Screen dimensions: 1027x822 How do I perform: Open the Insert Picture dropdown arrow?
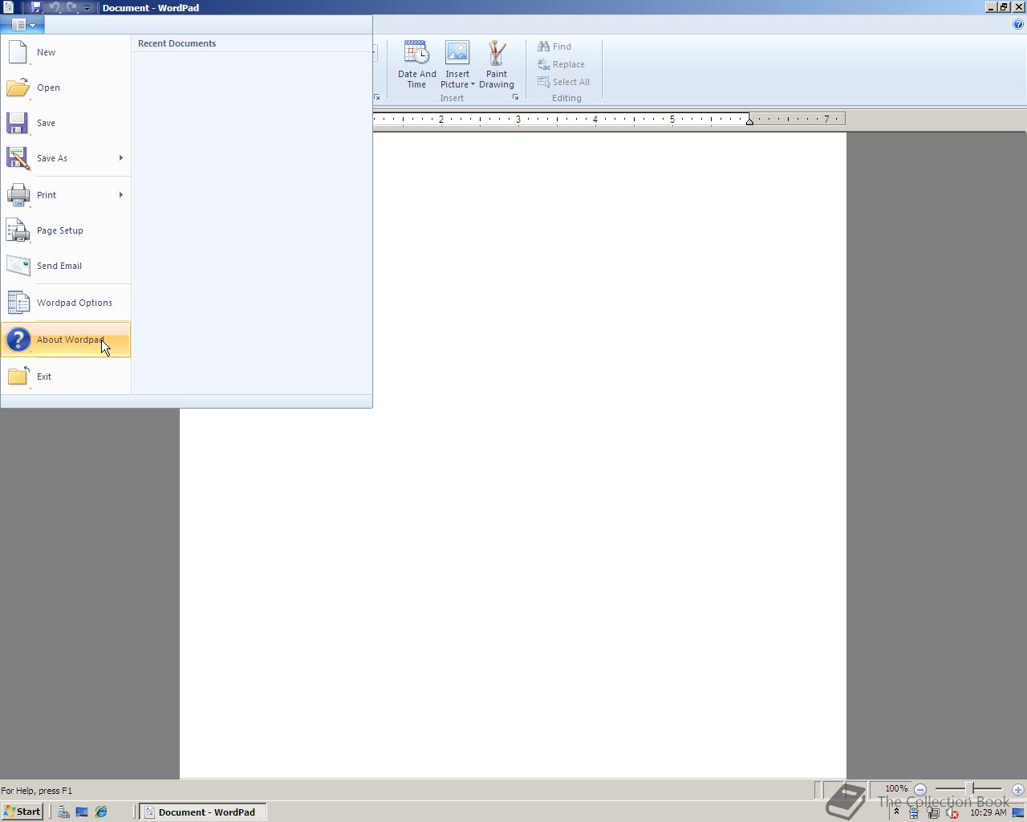coord(473,84)
